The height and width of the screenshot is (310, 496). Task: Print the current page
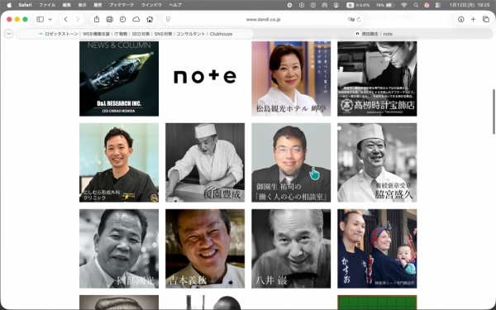point(110,19)
